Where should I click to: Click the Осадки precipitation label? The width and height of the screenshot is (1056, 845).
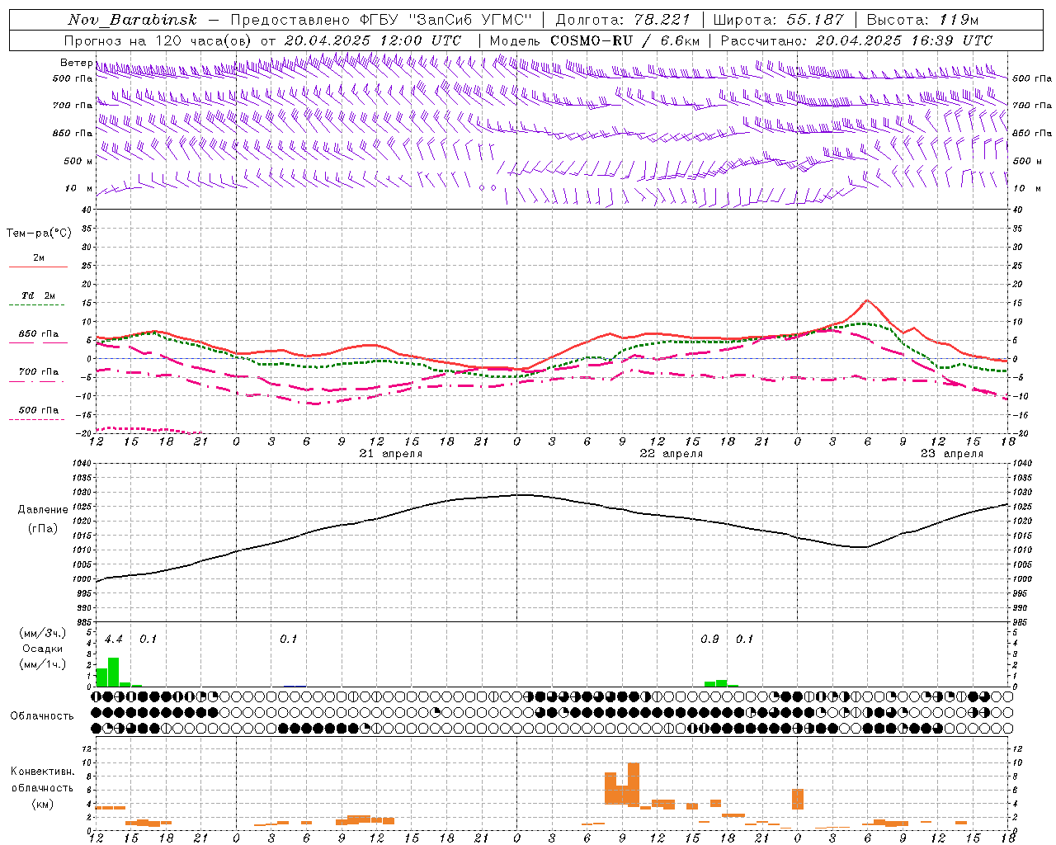[x=42, y=649]
